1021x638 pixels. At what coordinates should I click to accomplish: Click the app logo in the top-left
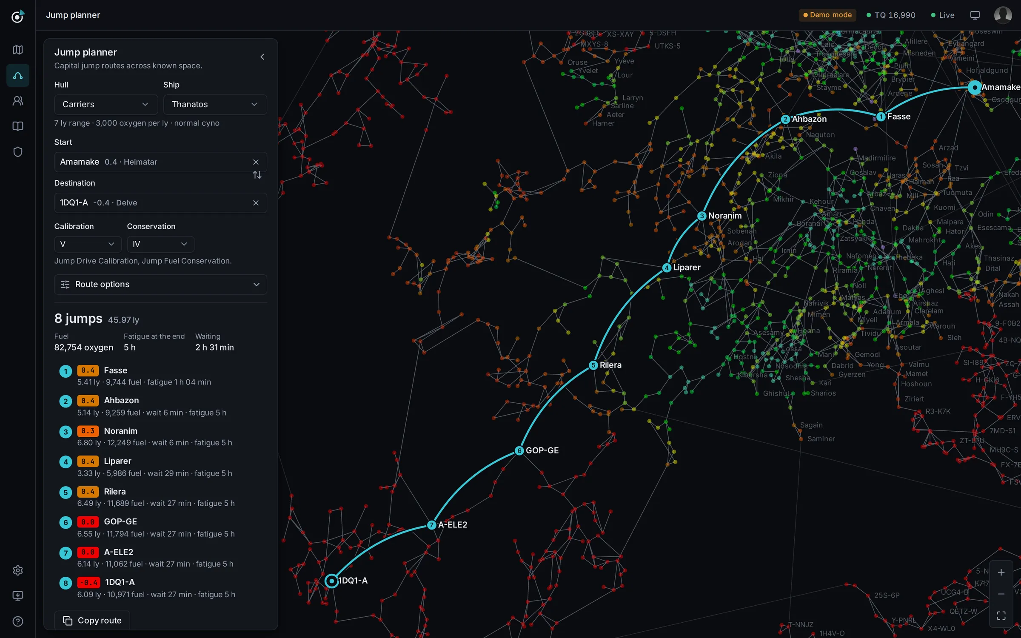point(17,16)
